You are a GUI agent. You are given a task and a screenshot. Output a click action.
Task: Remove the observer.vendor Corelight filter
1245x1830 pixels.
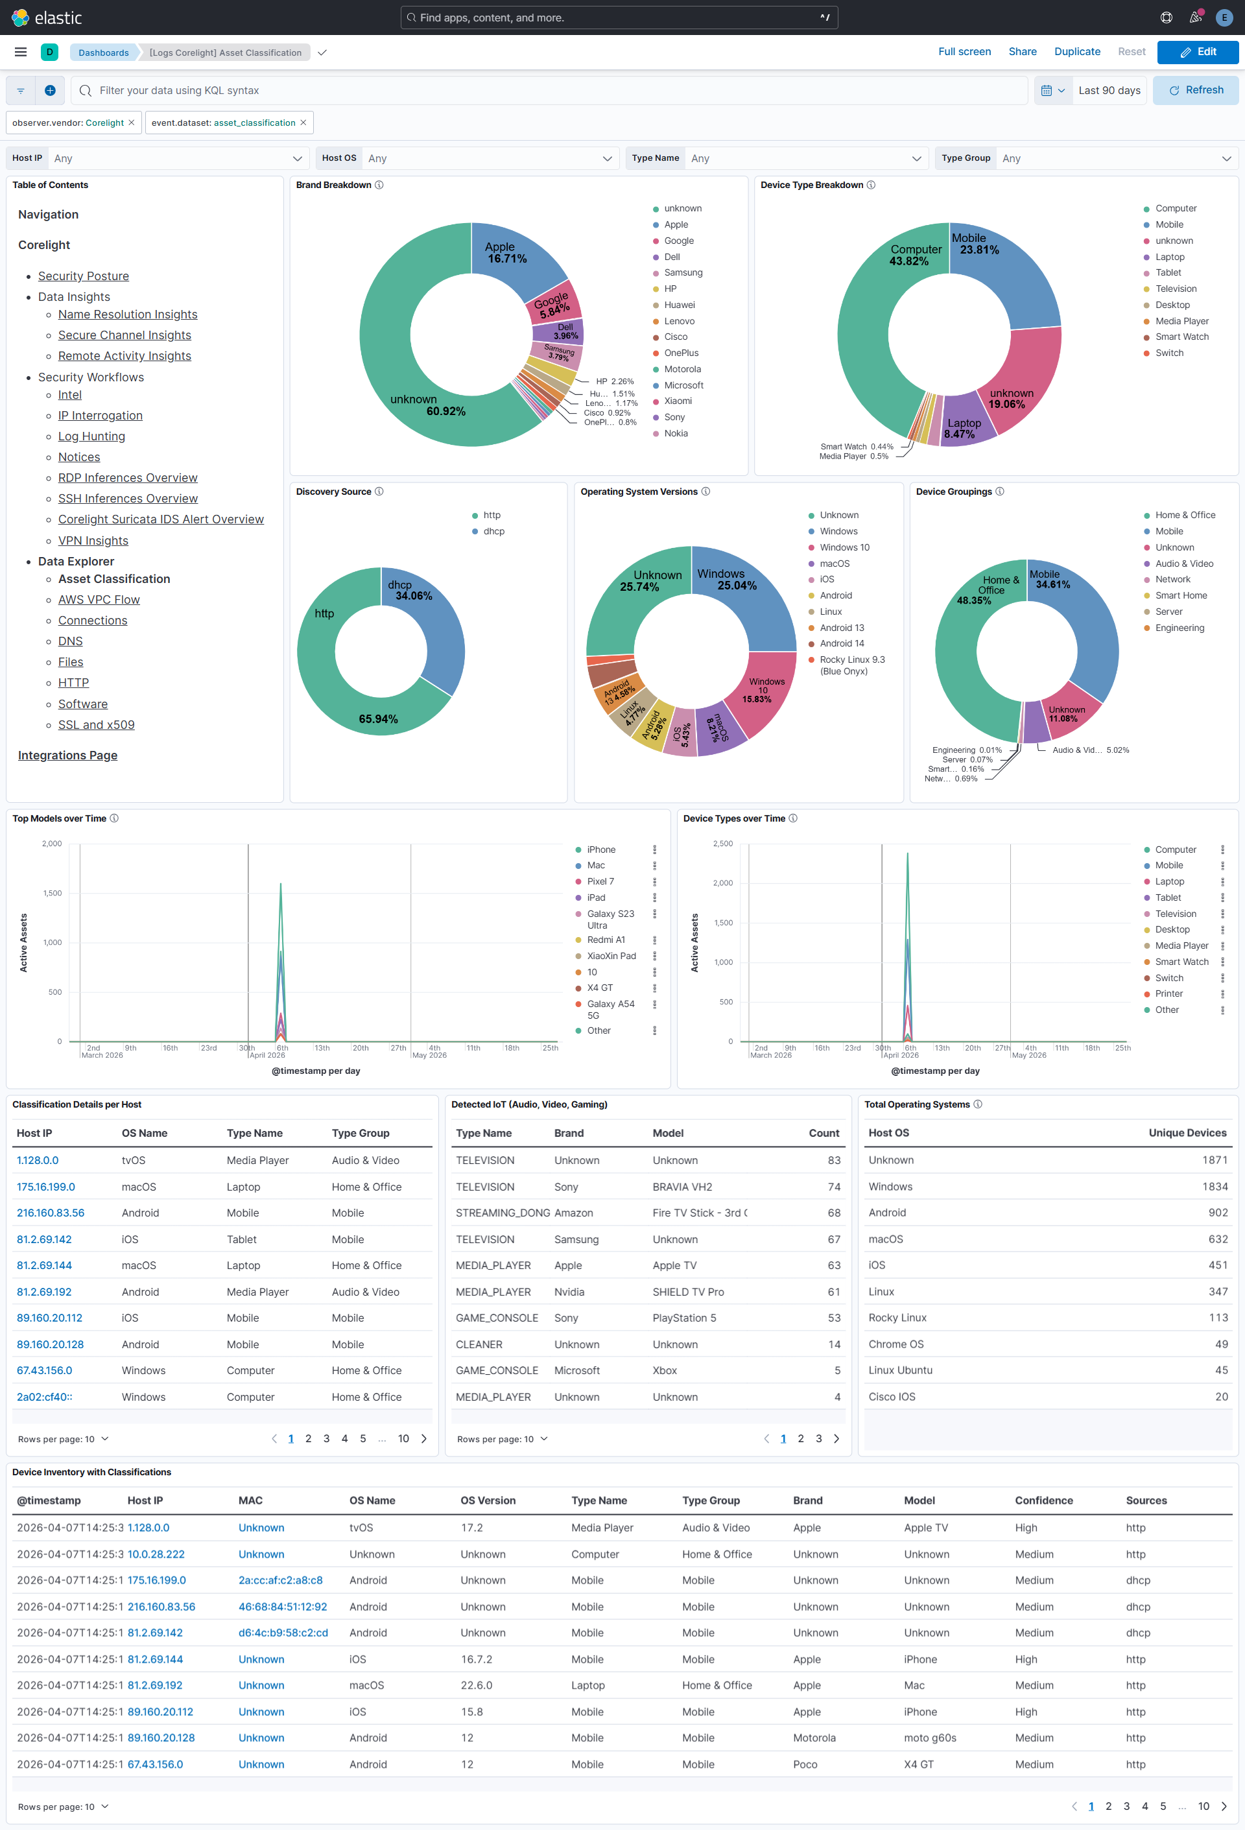132,123
